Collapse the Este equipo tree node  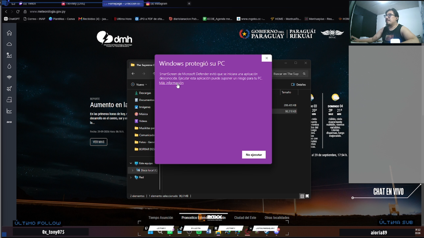131,163
